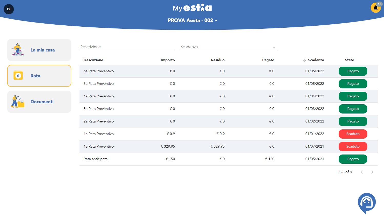Viewport: 384px width, 216px height.
Task: Go to previous page of results
Action: 362,172
